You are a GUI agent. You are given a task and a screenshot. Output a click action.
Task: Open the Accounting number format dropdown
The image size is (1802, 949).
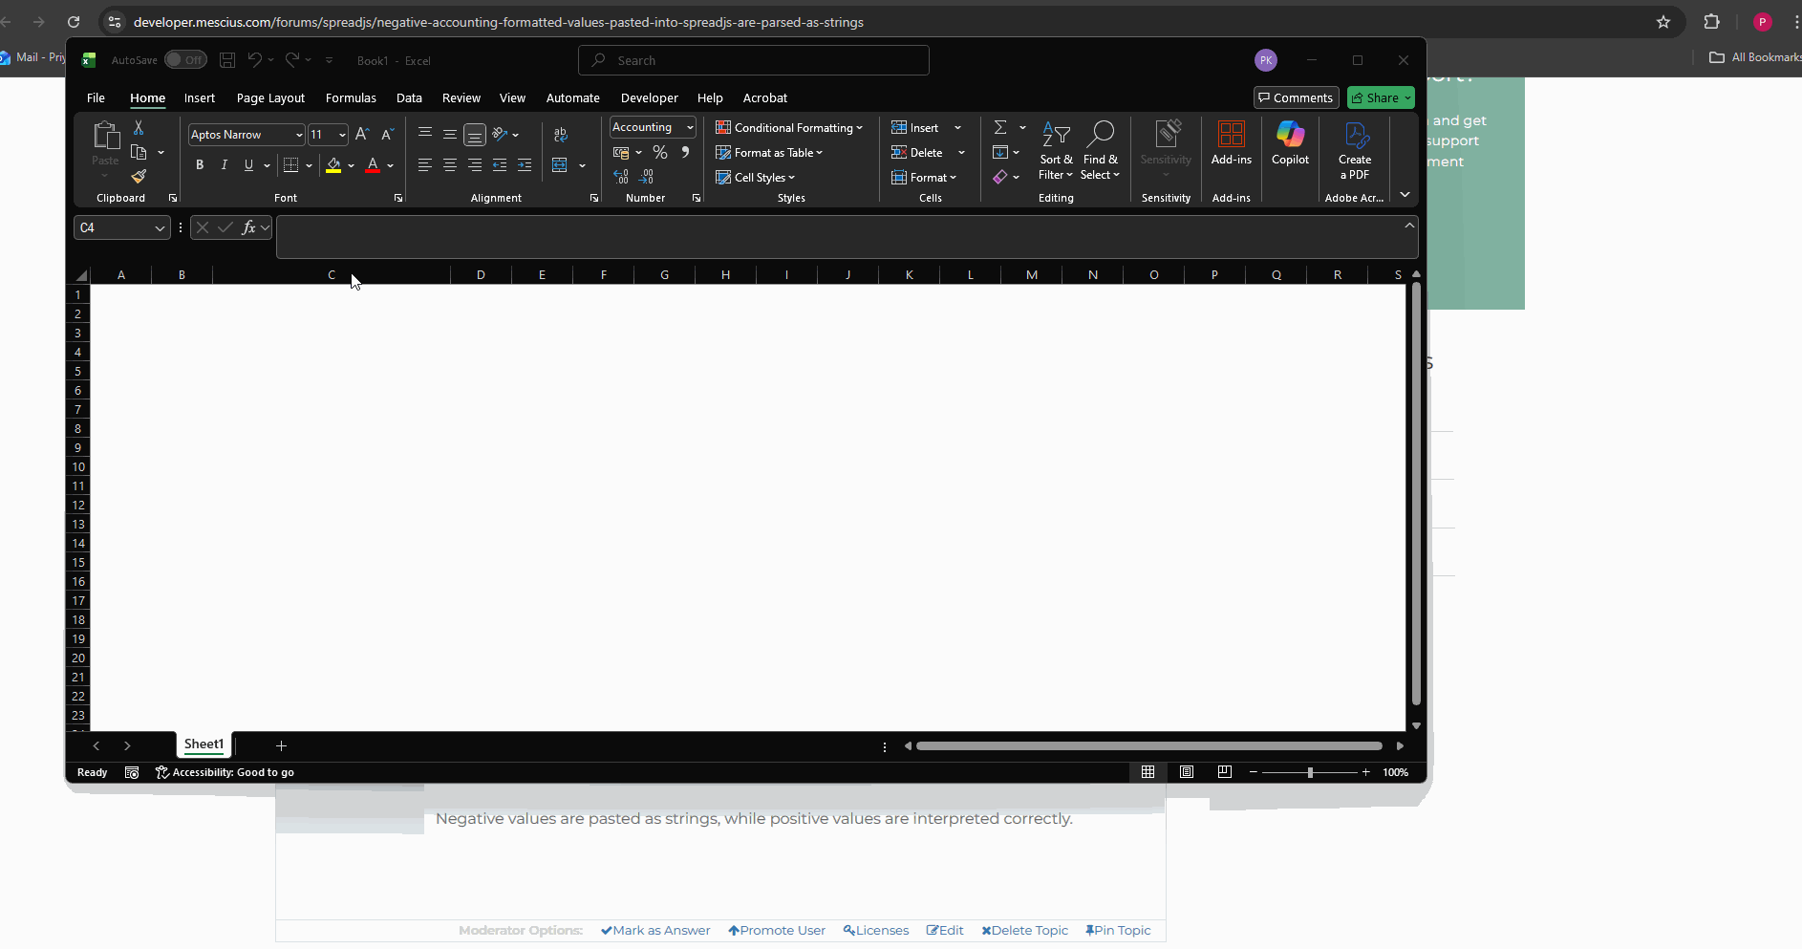click(690, 128)
